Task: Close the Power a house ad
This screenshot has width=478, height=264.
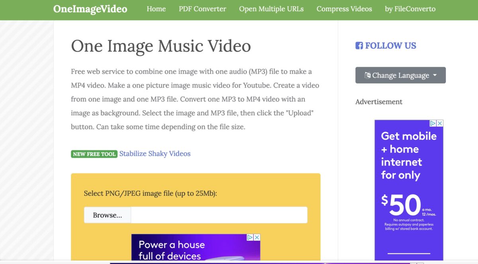Action: click(257, 237)
